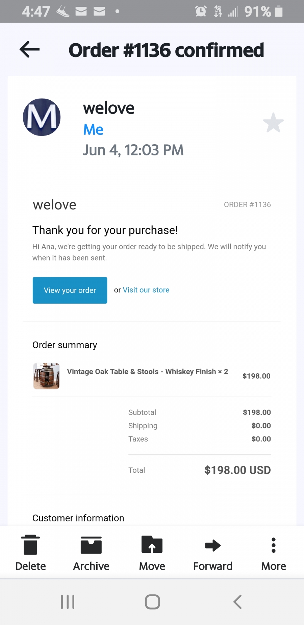The width and height of the screenshot is (304, 625).
Task: Tap the welove sender name
Action: pos(109,108)
